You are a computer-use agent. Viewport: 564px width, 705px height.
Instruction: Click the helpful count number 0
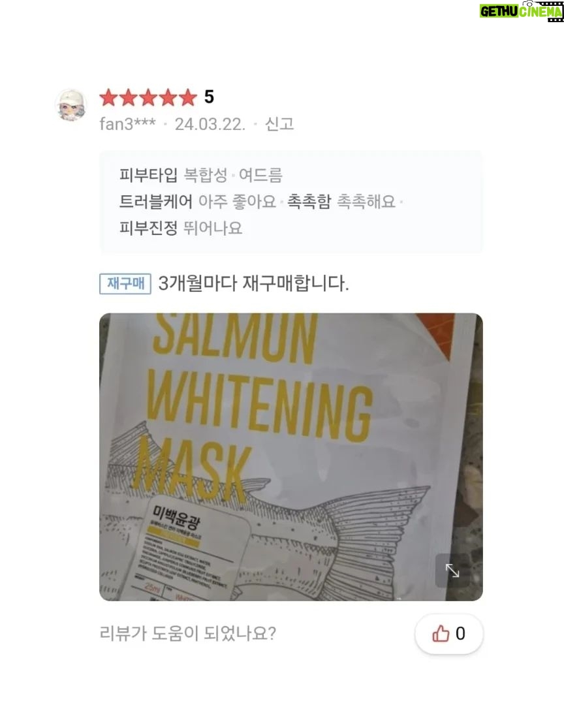pos(460,633)
